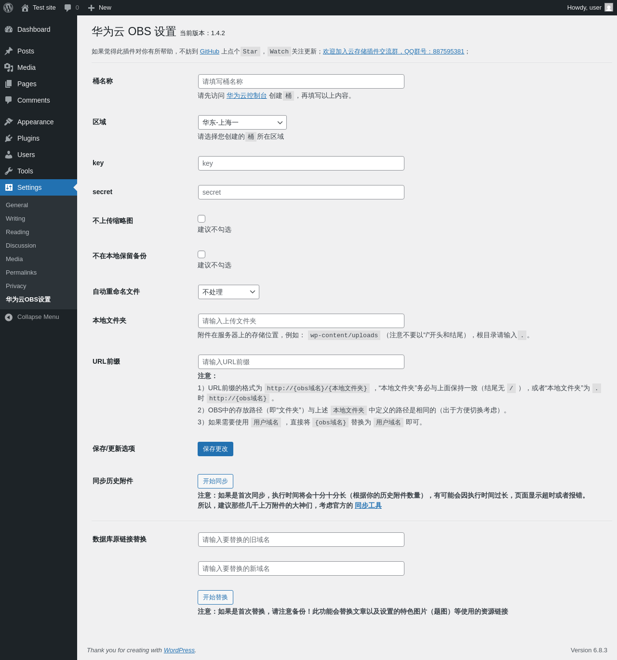Image resolution: width=617 pixels, height=660 pixels.
Task: Click the 保存更改 button
Action: click(215, 449)
